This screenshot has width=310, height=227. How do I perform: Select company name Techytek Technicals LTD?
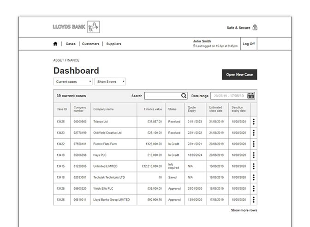[x=109, y=177]
